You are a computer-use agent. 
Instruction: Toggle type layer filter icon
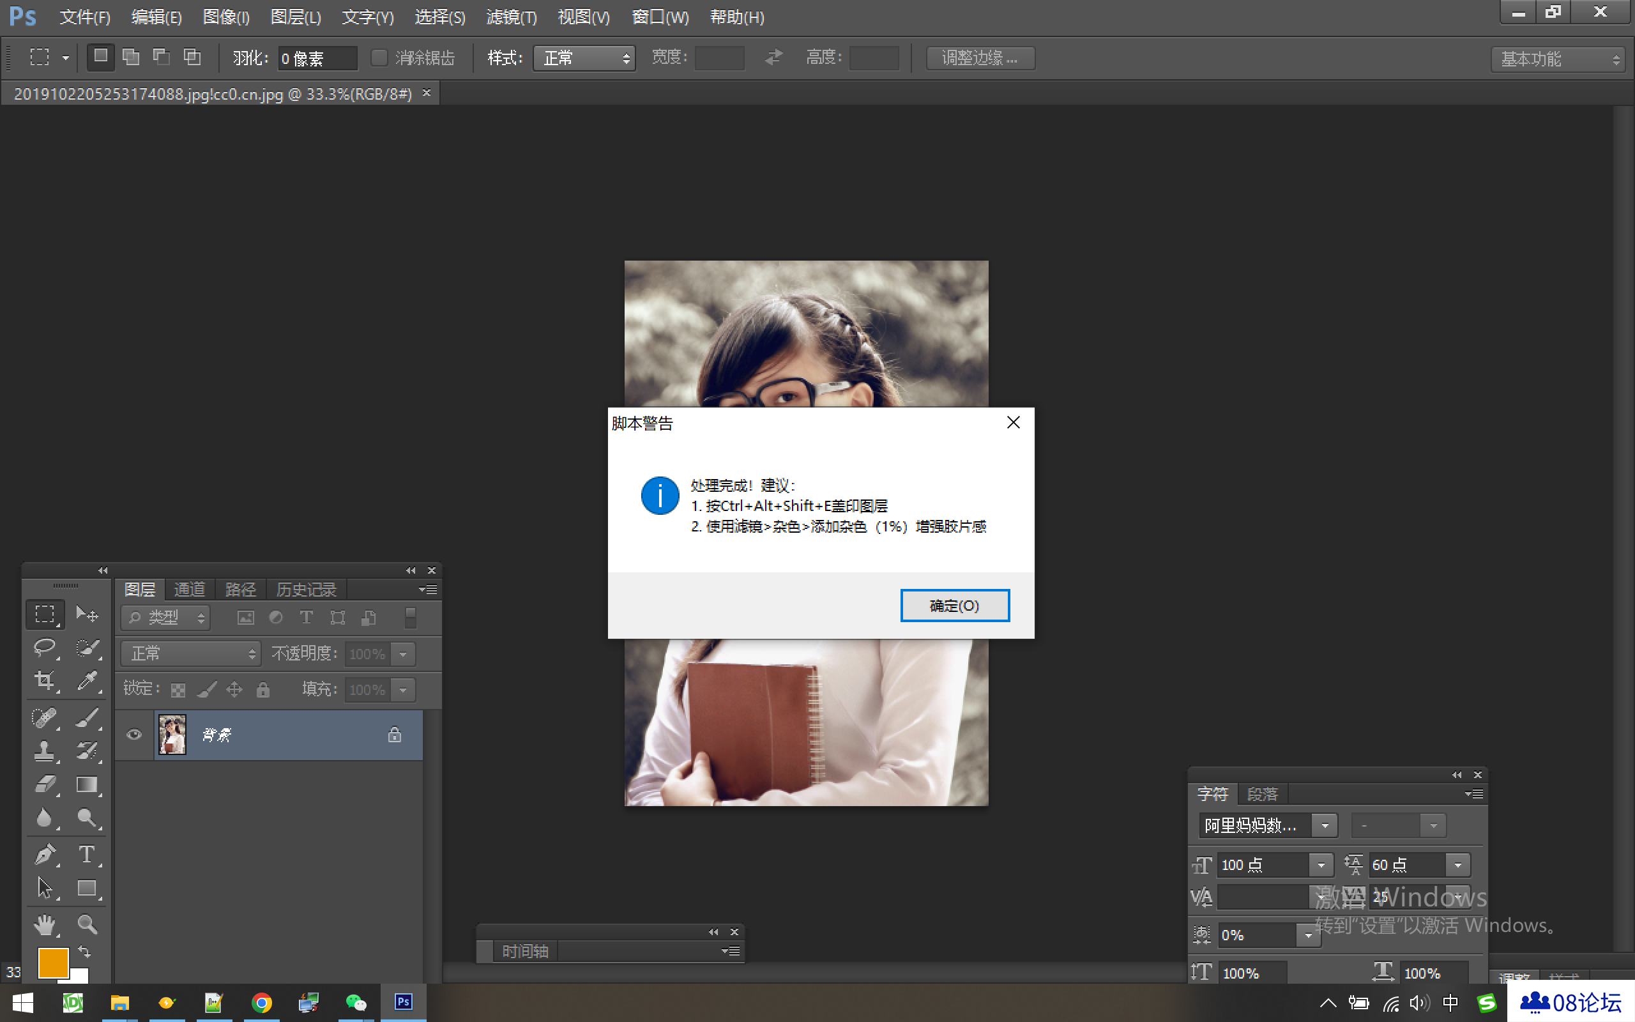(306, 617)
